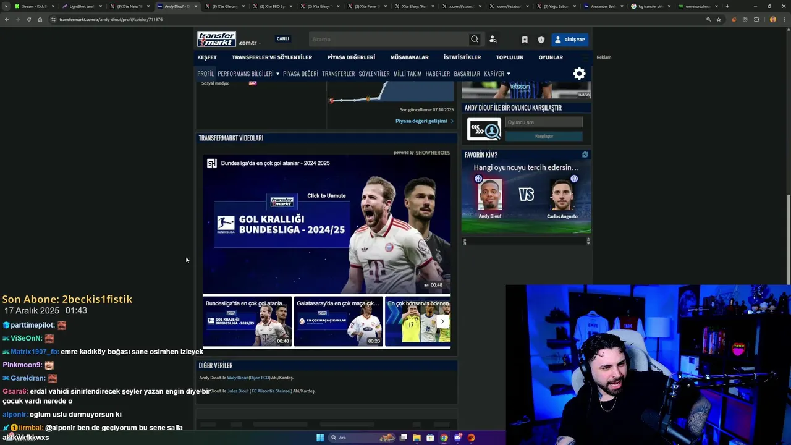Open Transferler ve Söylentiler menu
Viewport: 791px width, 445px height.
coord(272,57)
